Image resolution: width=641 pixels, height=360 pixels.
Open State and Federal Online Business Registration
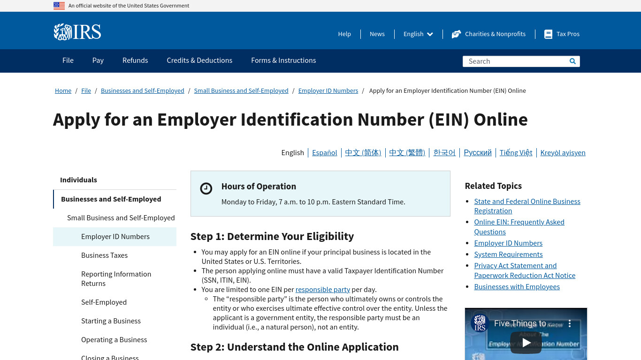pyautogui.click(x=527, y=206)
